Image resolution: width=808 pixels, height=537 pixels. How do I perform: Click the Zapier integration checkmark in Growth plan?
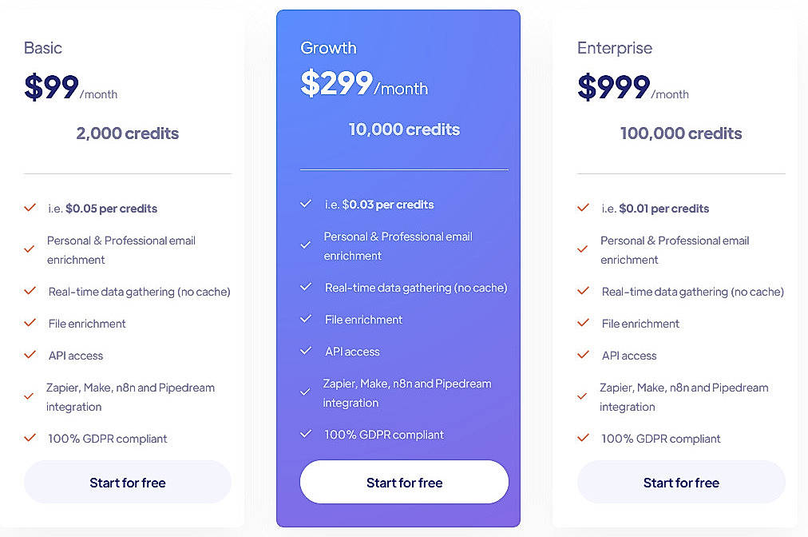tap(306, 392)
